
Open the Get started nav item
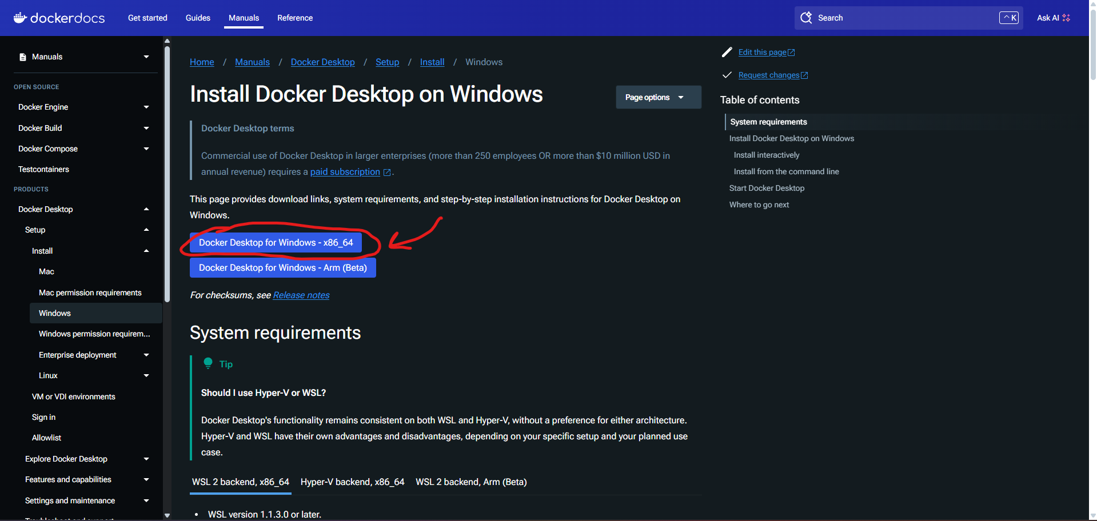click(x=147, y=18)
